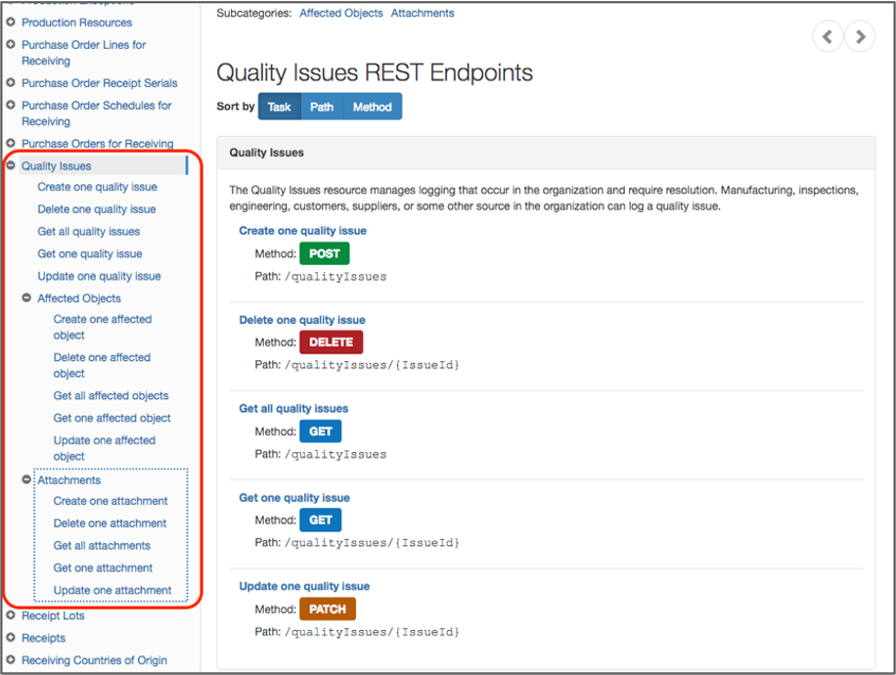The width and height of the screenshot is (896, 675).
Task: Open Create one quality issue endpoint heading
Action: 303,231
